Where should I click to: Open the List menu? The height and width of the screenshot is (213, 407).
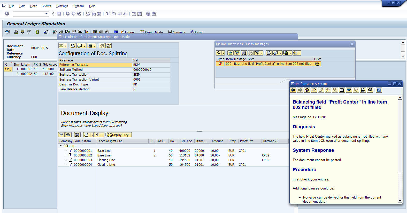coord(12,6)
